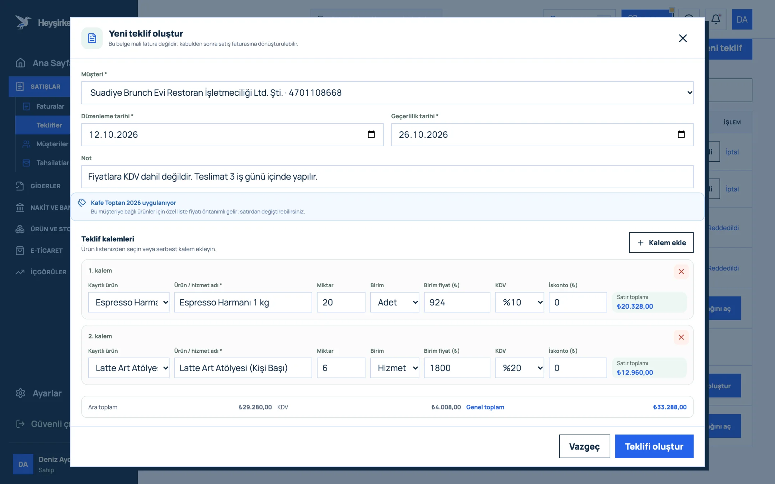This screenshot has height=484, width=775.
Task: Click the E-Ticaret shopping bag icon
Action: [x=20, y=250]
